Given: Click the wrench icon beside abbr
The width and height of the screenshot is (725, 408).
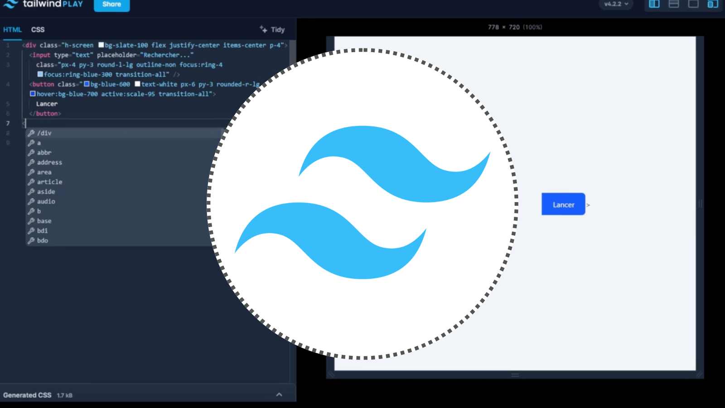Looking at the screenshot, I should pos(31,152).
